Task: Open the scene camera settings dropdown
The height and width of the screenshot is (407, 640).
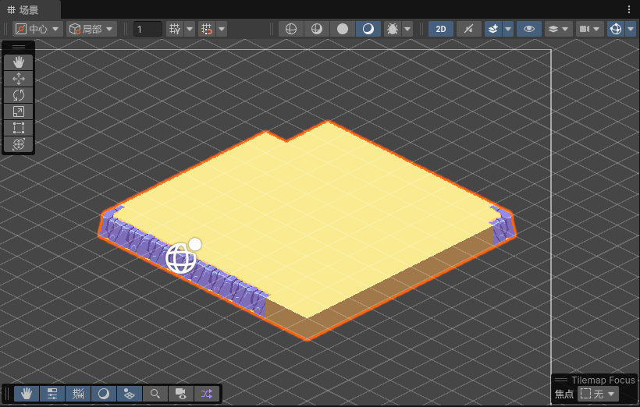Action: [590, 29]
